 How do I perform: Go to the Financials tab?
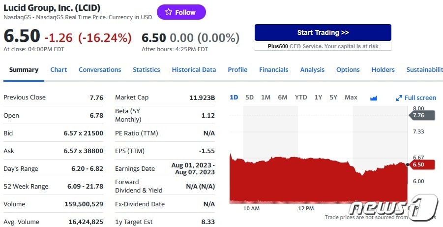point(273,69)
